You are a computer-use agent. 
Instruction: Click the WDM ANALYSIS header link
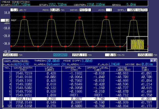(x=16, y=61)
